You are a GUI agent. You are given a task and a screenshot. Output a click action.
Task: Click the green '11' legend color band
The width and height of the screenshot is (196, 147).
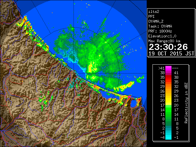[168, 114]
